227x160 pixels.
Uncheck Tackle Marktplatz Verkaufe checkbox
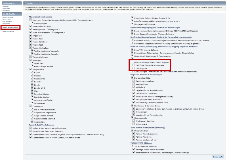pyautogui.click(x=32, y=51)
